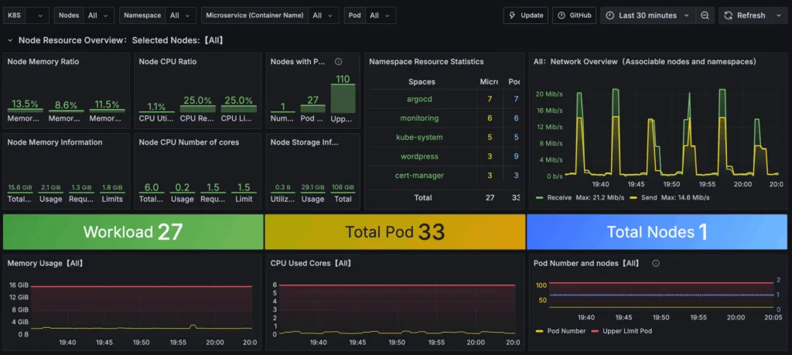
Task: Click the Workload 27 stat panel
Action: point(133,232)
